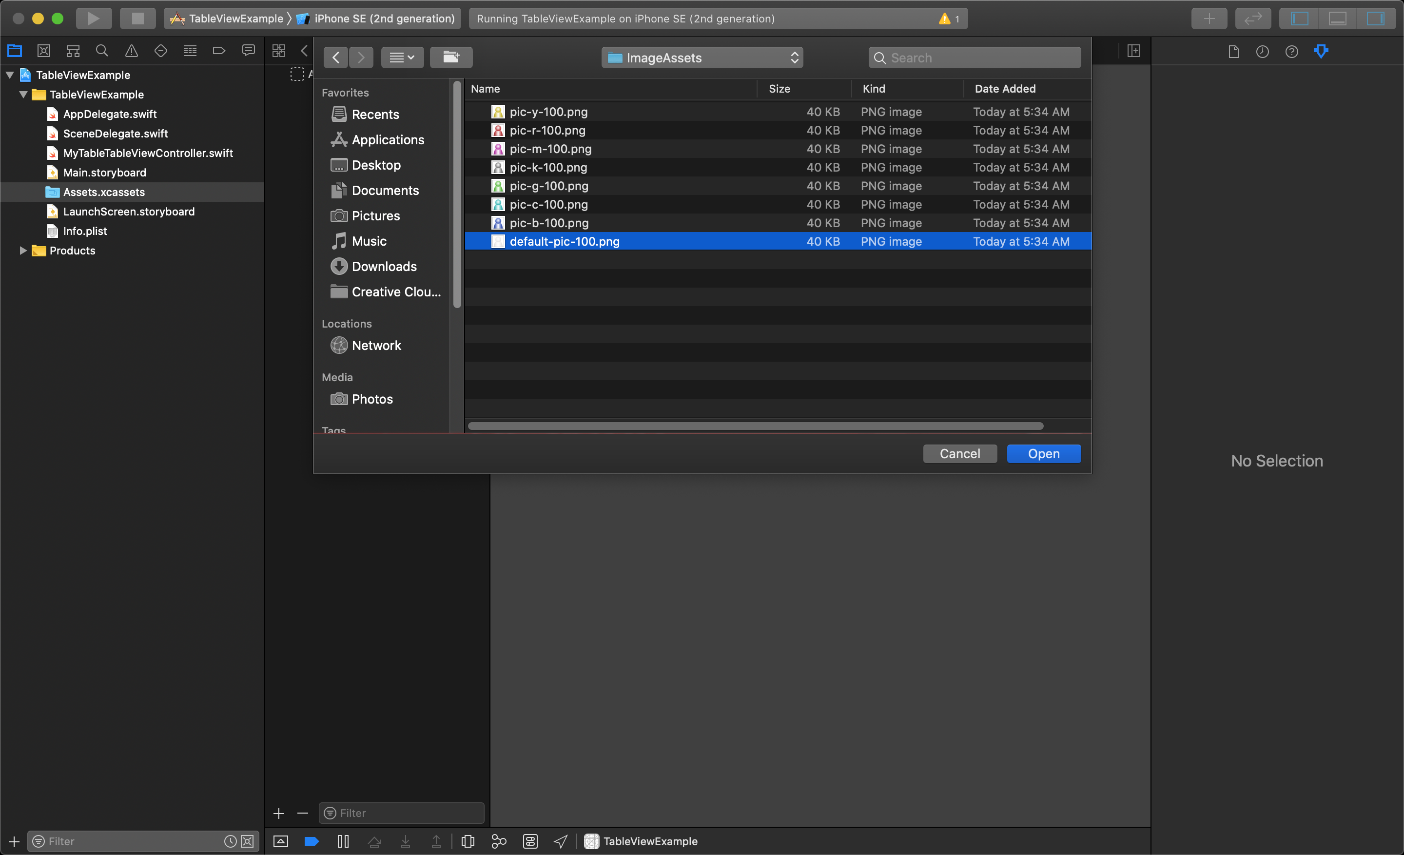Image resolution: width=1404 pixels, height=855 pixels.
Task: Select Downloads in Favorites sidebar
Action: click(374, 267)
